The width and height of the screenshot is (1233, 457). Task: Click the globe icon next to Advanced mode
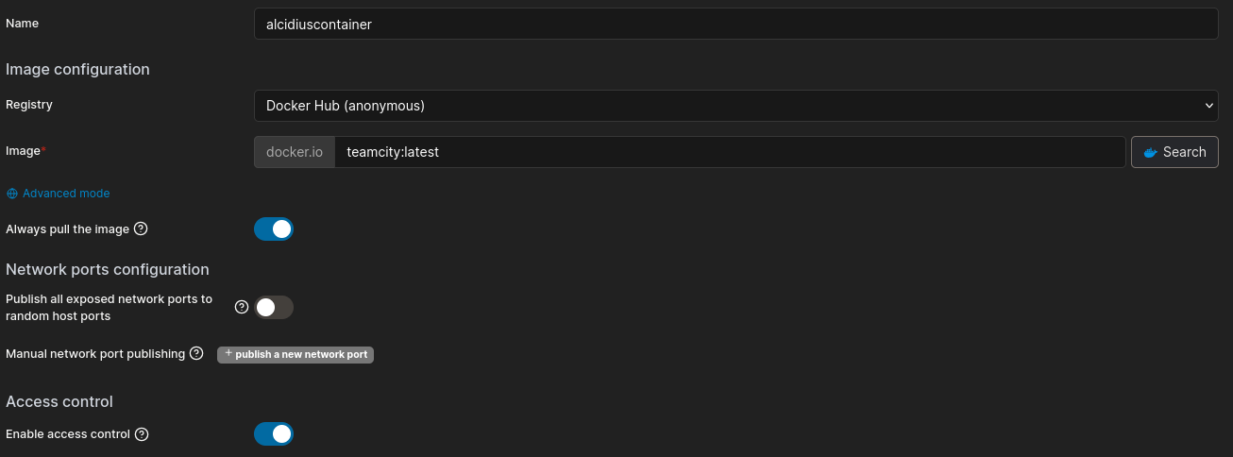[12, 194]
